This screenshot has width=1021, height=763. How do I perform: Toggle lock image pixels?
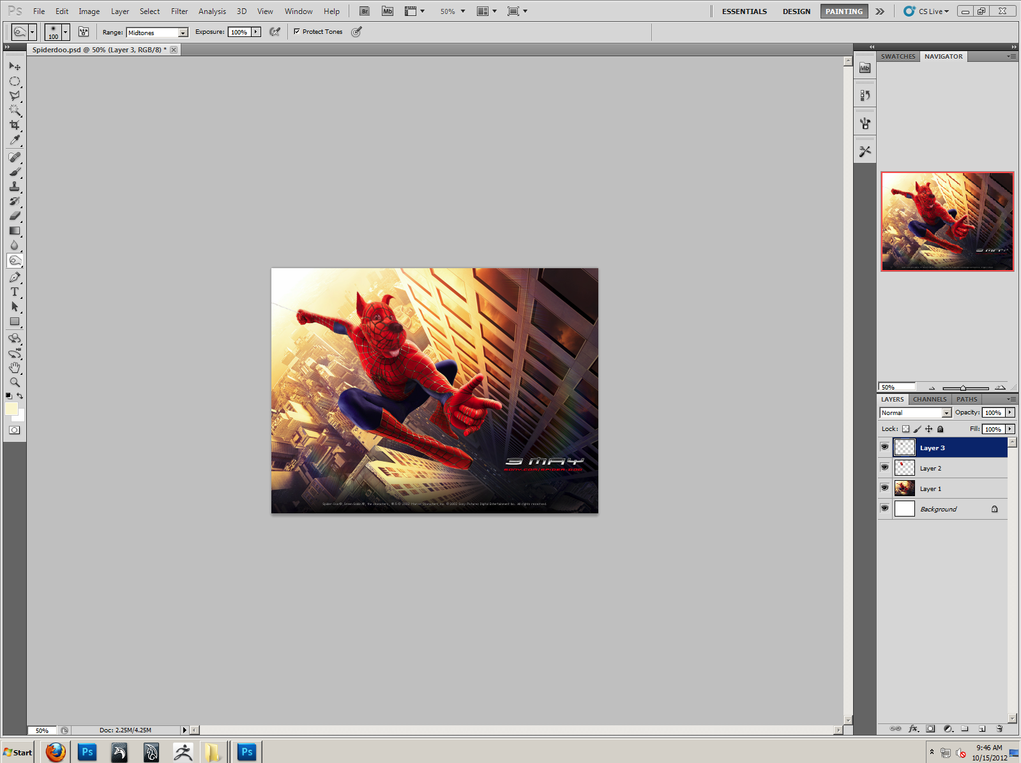tap(917, 429)
